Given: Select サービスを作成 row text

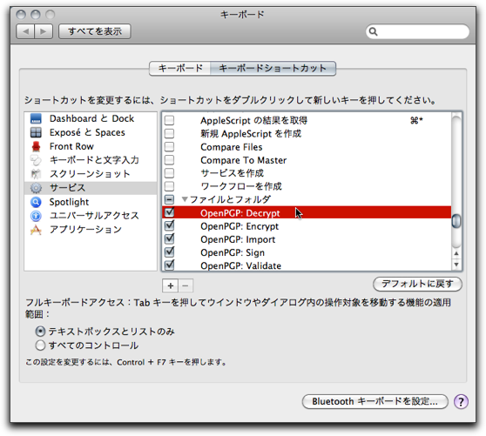Looking at the screenshot, I should pyautogui.click(x=233, y=173).
